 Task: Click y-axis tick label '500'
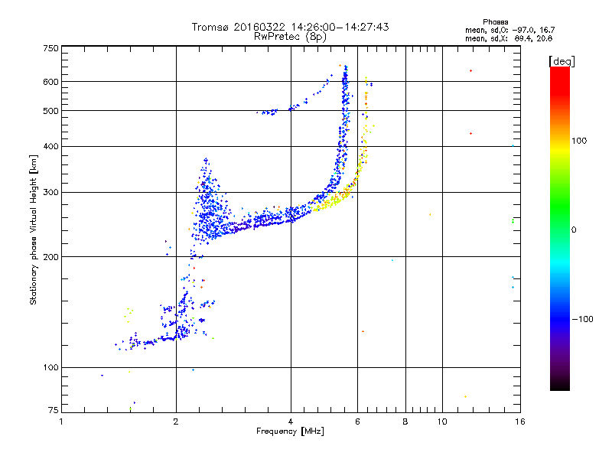coord(50,111)
